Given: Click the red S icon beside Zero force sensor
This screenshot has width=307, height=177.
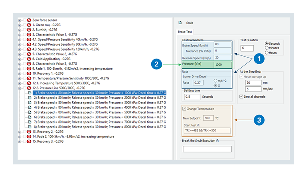Looking at the screenshot, I should 29,20.
